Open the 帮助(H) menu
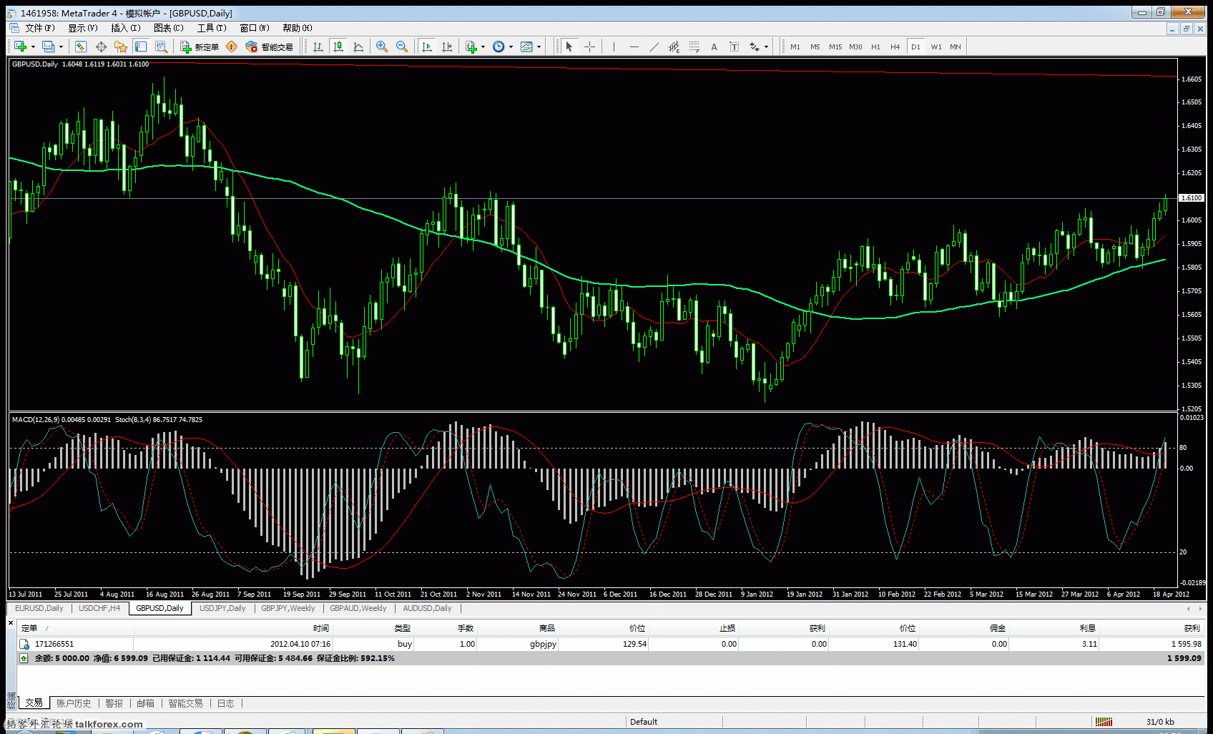 tap(298, 28)
